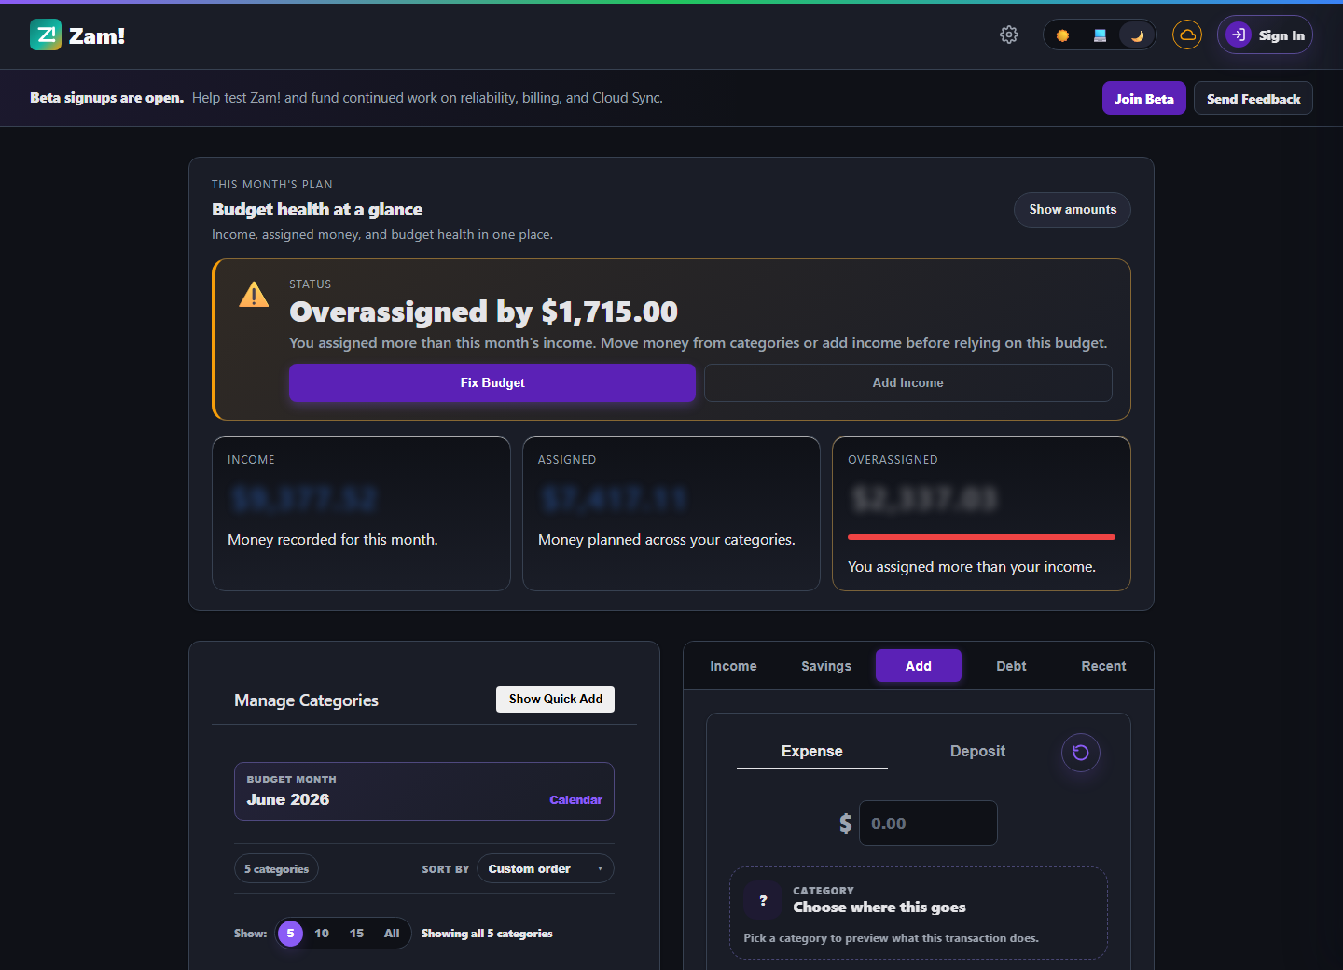Open Send Feedback
This screenshot has width=1343, height=970.
[x=1253, y=99]
